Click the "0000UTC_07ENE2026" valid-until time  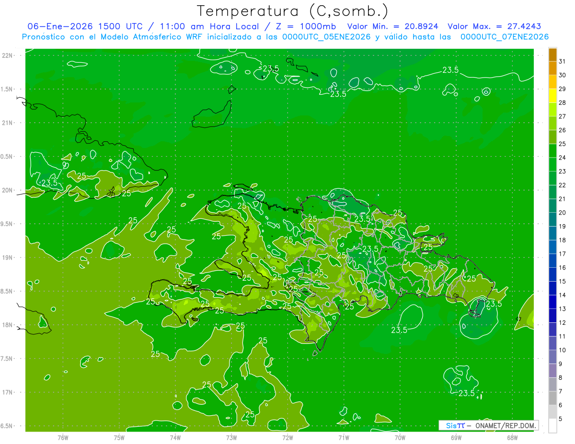coord(504,37)
